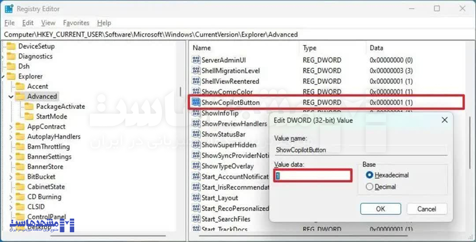The image size is (476, 242).
Task: Click the BitBucket folder icon
Action: pyautogui.click(x=20, y=177)
